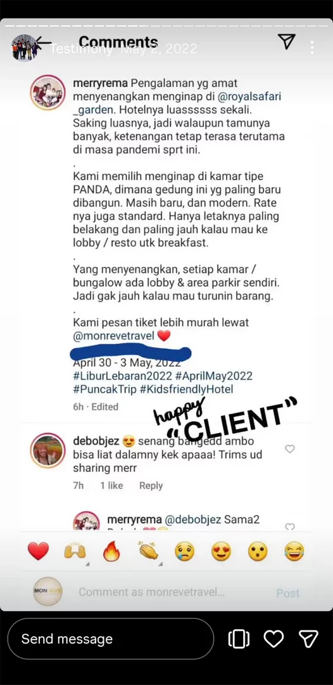Send the raised hands emoji reaction
Screen dimensions: 333x685
tap(75, 551)
